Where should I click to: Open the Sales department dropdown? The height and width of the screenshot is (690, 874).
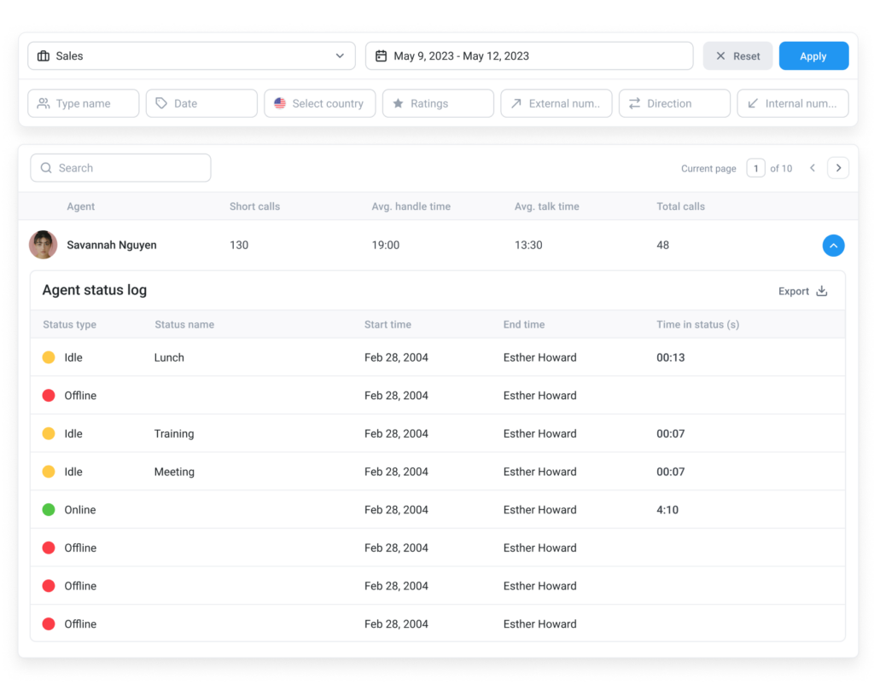click(191, 56)
